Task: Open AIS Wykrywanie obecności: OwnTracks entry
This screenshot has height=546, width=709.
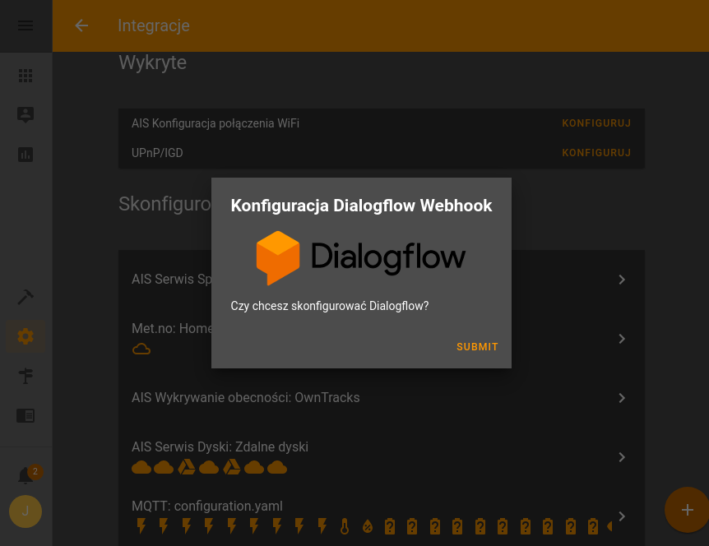Action: pos(381,398)
